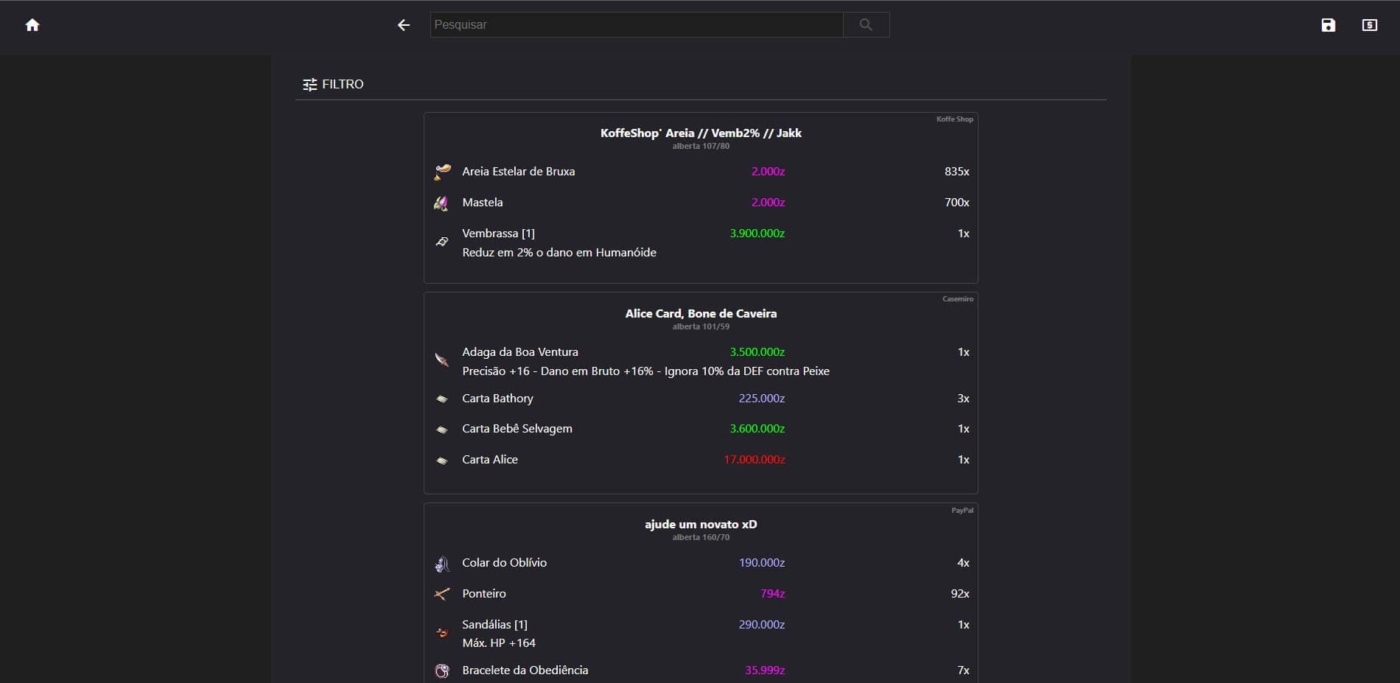
Task: Click the Bracelete da Obediência icon
Action: click(x=442, y=671)
